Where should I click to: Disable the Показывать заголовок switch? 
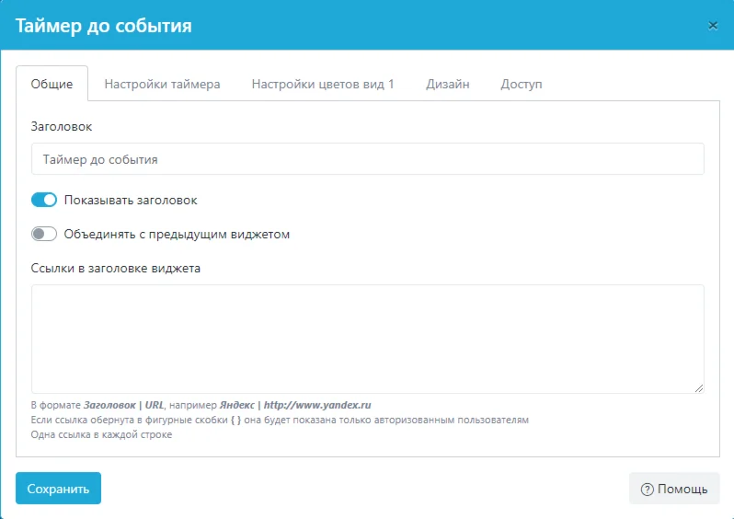(44, 200)
